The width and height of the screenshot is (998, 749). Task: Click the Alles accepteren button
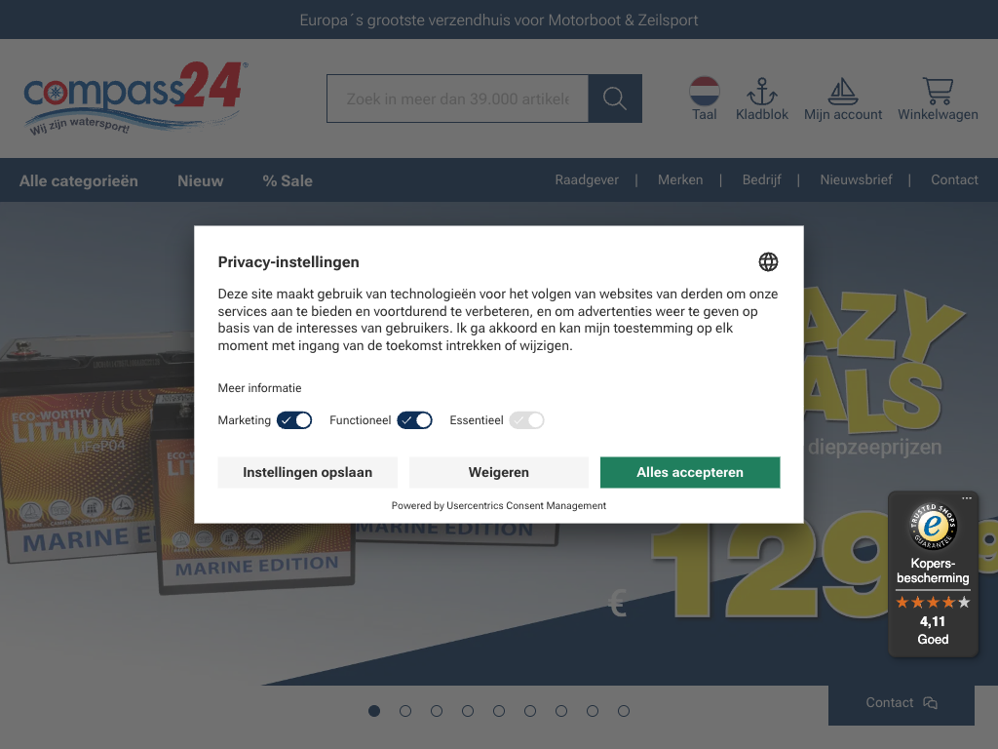pos(690,473)
